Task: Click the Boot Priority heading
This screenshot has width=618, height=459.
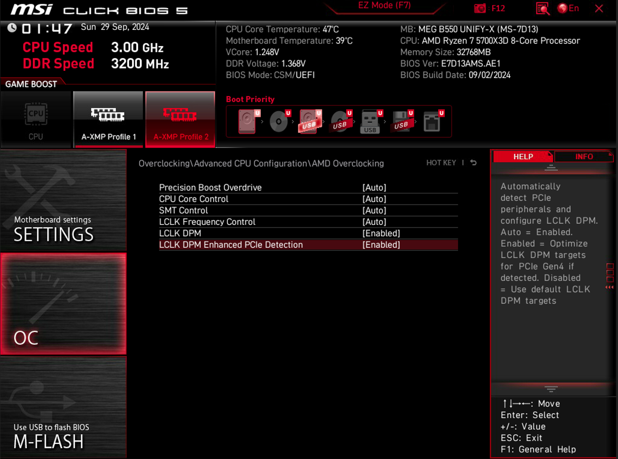Action: [250, 99]
